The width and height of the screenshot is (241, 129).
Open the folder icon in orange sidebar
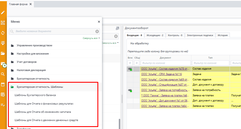(3, 53)
